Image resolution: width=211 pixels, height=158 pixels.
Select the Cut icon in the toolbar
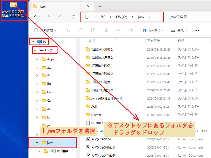[68, 31]
